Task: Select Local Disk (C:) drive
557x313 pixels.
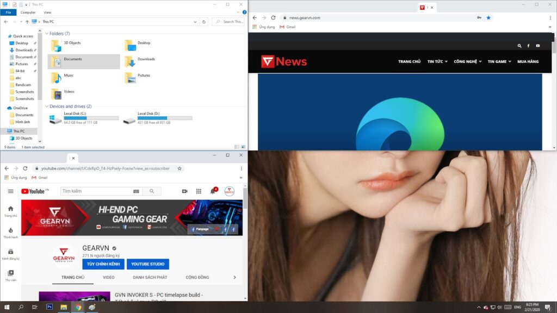Action: 84,118
